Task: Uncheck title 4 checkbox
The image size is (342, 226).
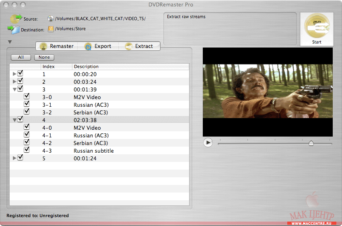Action: [20, 119]
